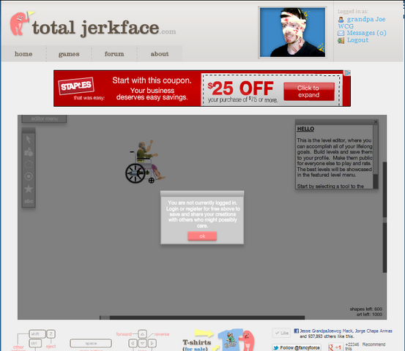Screen dimensions: 405x351
Task: Open Messages (0) link
Action: 366,33
